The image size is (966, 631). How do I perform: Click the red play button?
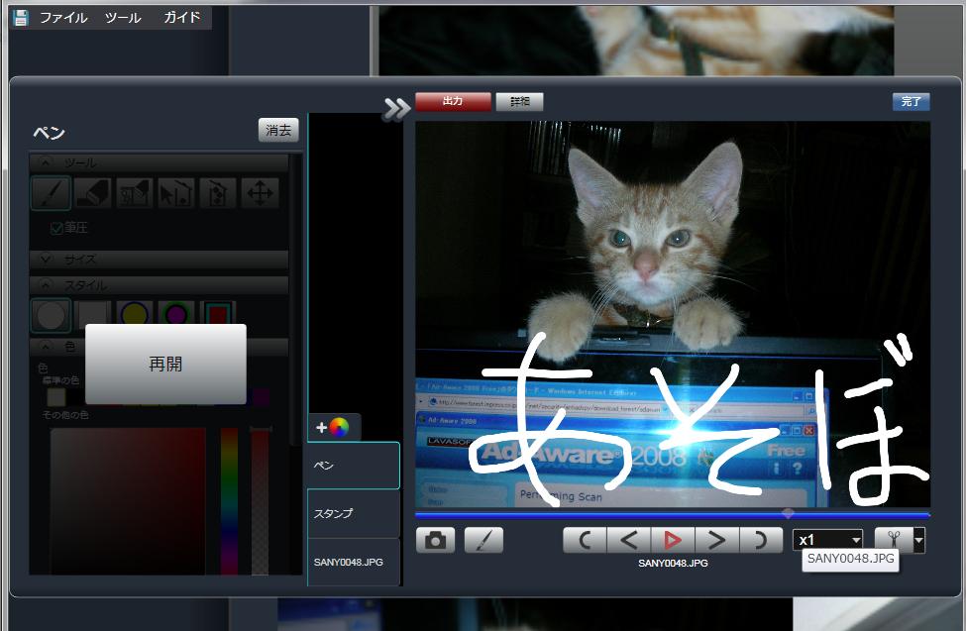click(x=673, y=541)
